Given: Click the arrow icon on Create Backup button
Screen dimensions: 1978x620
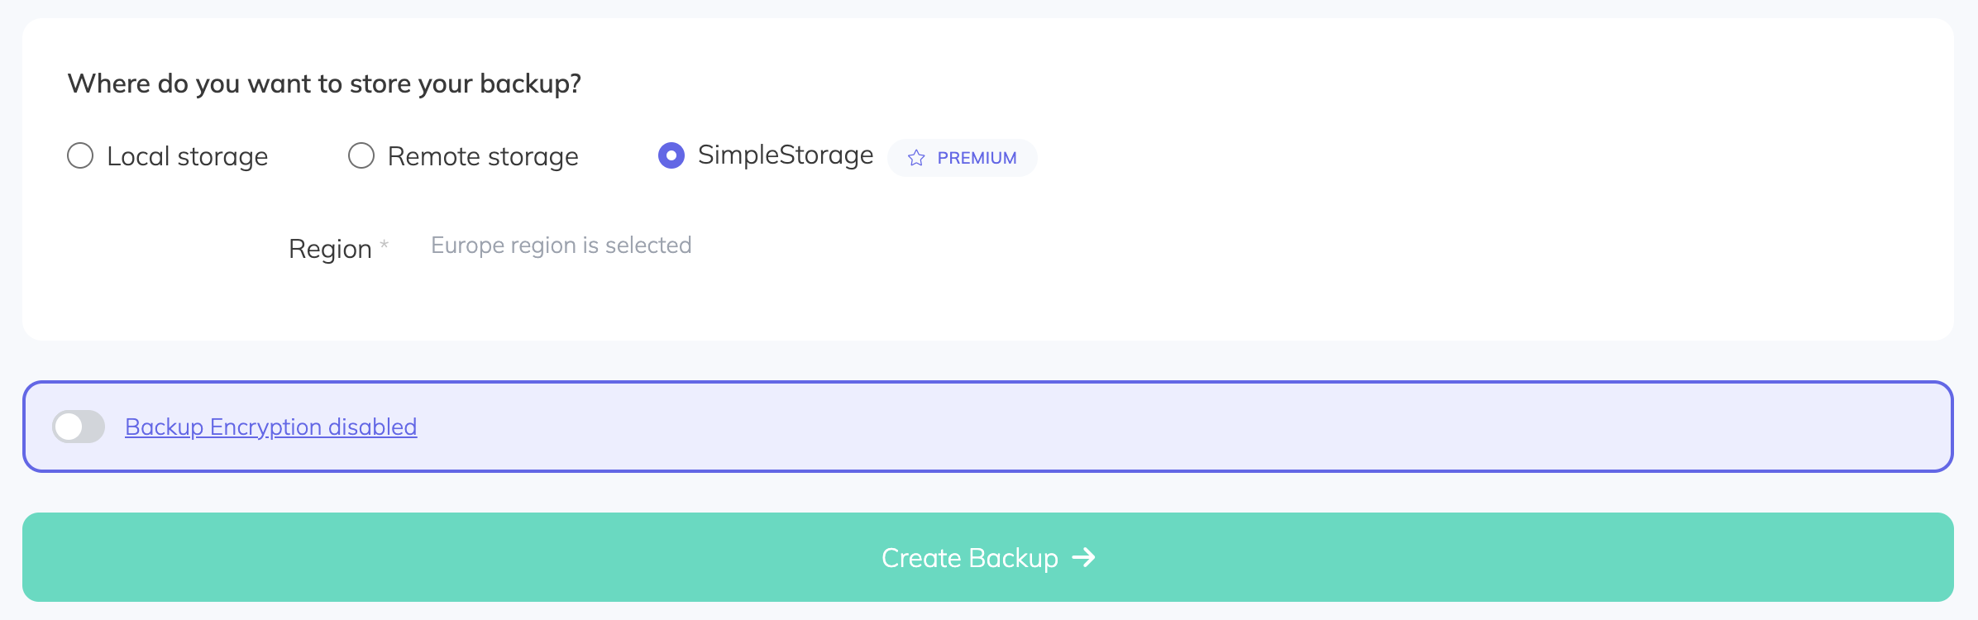Looking at the screenshot, I should [1083, 558].
